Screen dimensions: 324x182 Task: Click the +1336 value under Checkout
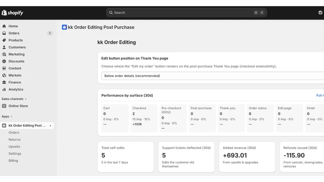[x=137, y=124]
